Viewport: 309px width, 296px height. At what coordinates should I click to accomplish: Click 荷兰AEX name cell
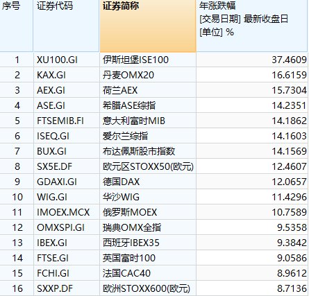point(148,90)
